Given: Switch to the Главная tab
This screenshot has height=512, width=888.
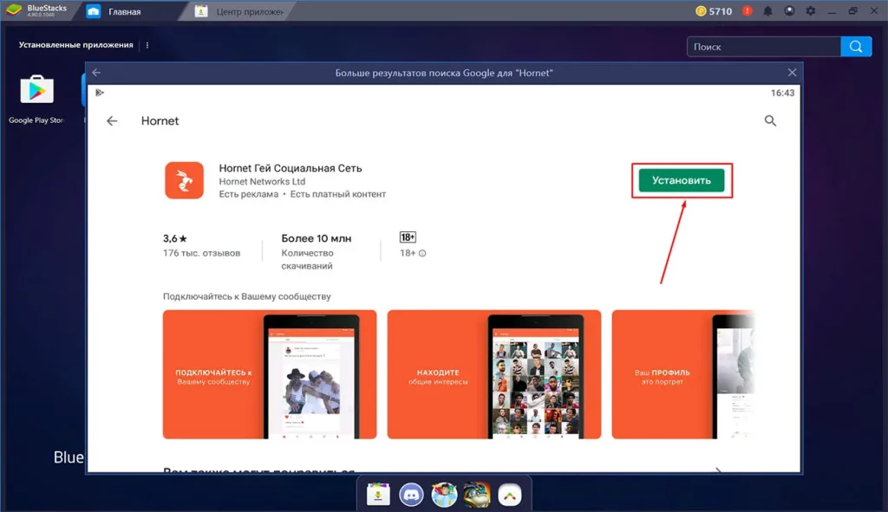Looking at the screenshot, I should click(x=125, y=11).
